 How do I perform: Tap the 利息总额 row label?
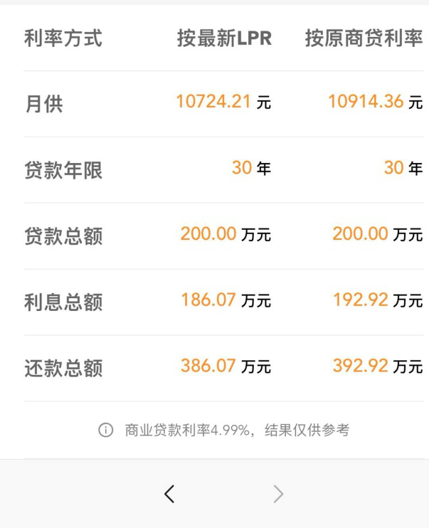63,302
